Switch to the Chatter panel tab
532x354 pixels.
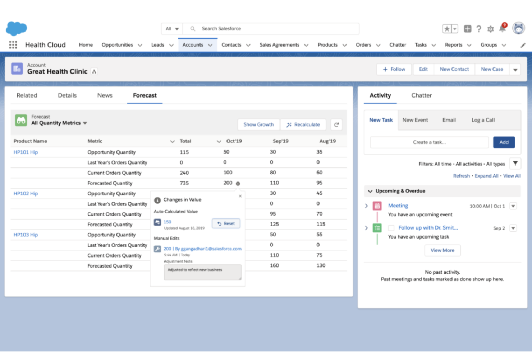click(422, 95)
